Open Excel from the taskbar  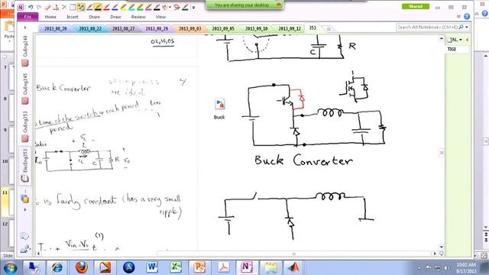pos(176,267)
